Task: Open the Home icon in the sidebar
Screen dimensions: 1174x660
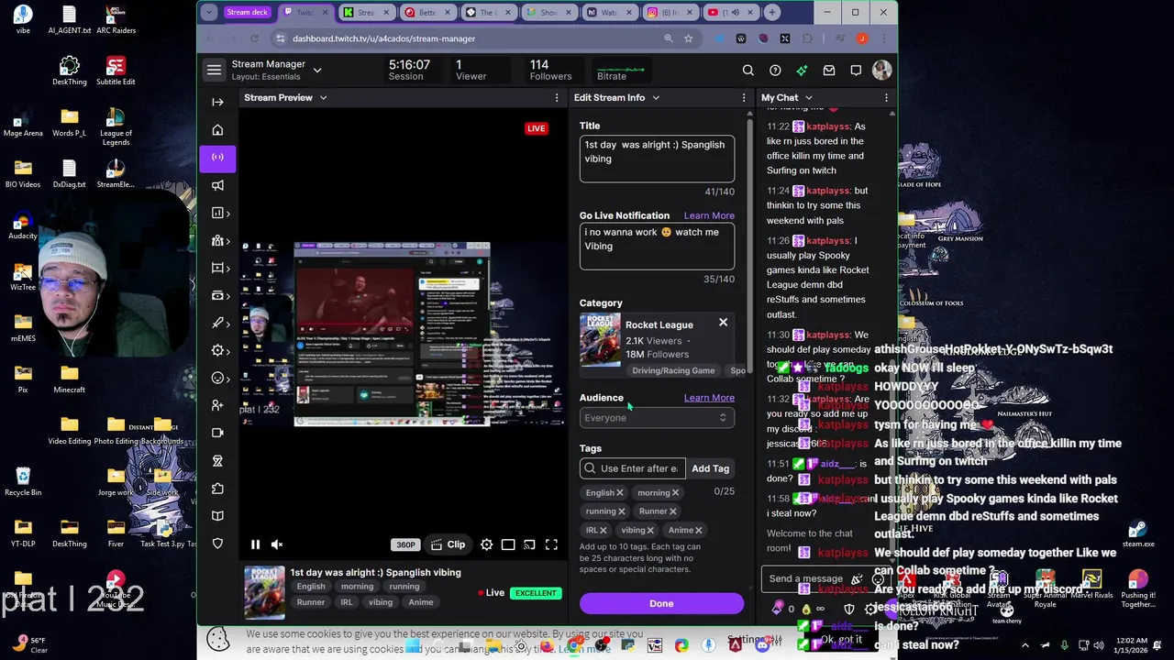Action: tap(217, 130)
